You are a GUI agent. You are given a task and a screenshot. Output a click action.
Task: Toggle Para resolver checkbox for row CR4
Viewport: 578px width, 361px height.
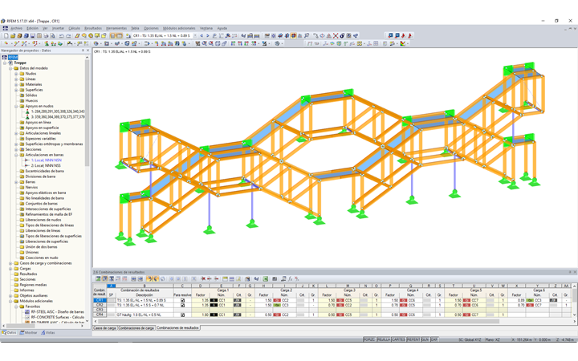click(182, 315)
